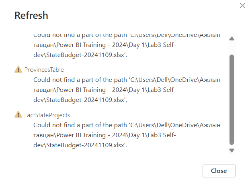Click the partially hidden error line at the top of the list
Viewport: 248px width, 185px height.
point(127,36)
